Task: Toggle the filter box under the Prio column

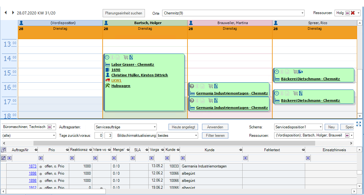Action: click(41, 158)
